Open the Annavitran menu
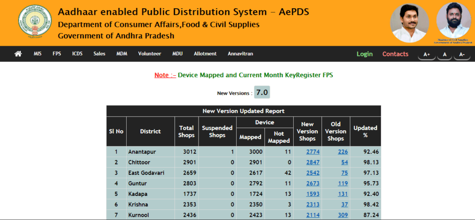475x220 pixels. [240, 54]
